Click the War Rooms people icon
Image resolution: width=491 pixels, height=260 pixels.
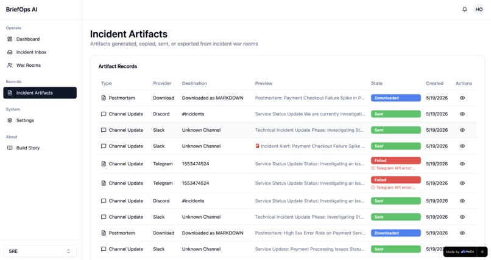[x=10, y=65]
